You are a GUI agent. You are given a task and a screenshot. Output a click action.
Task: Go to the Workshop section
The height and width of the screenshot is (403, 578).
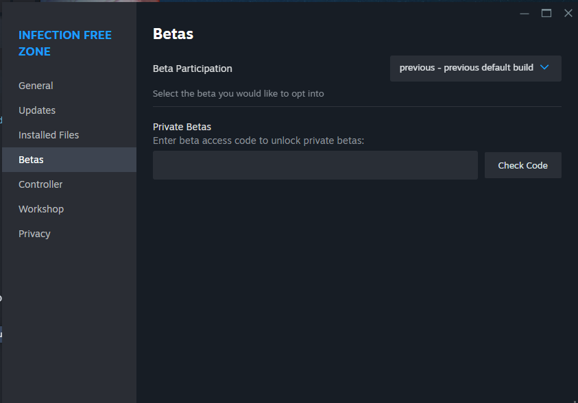40,208
